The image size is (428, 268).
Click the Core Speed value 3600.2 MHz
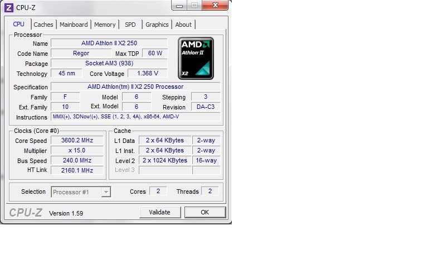[77, 140]
